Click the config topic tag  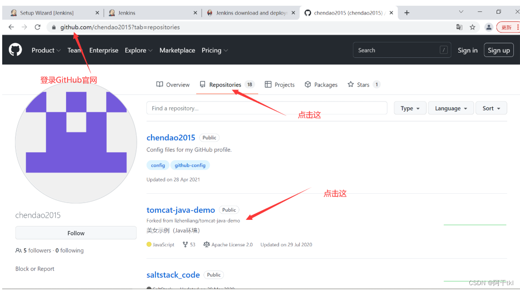[x=158, y=165]
